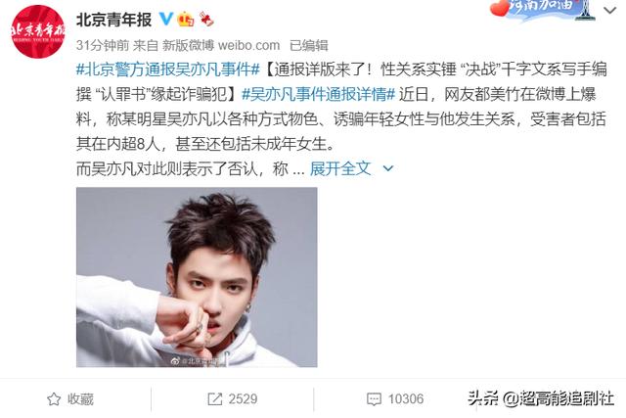Open the attached portrait photo
Viewport: 626px width, 418px height.
pos(197,277)
